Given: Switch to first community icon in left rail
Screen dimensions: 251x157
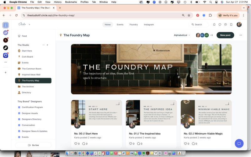Looking at the screenshot, I should coord(6,25).
